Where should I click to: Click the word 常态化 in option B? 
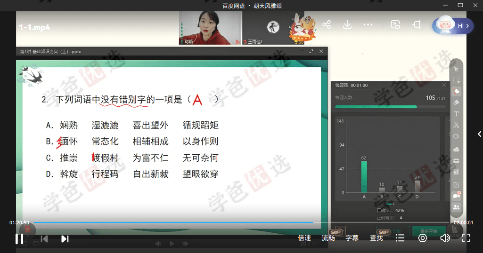105,142
